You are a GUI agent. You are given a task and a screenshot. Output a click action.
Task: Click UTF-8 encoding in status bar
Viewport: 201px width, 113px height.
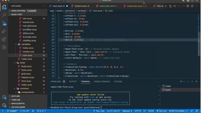(138, 111)
